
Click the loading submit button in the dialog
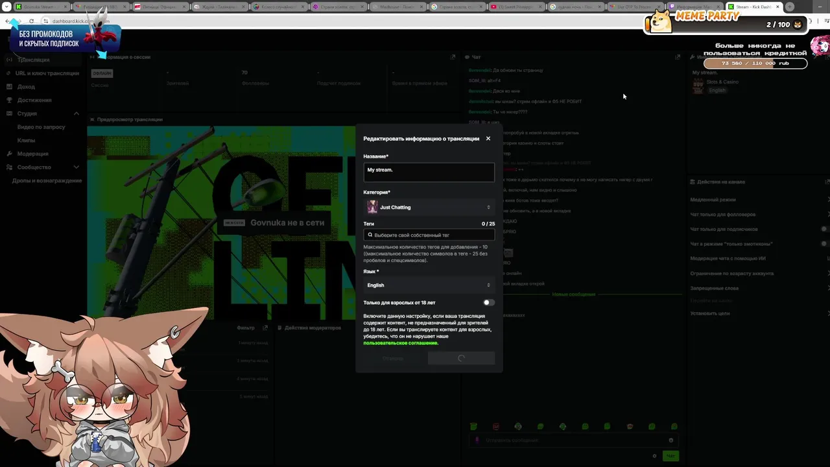pos(461,358)
